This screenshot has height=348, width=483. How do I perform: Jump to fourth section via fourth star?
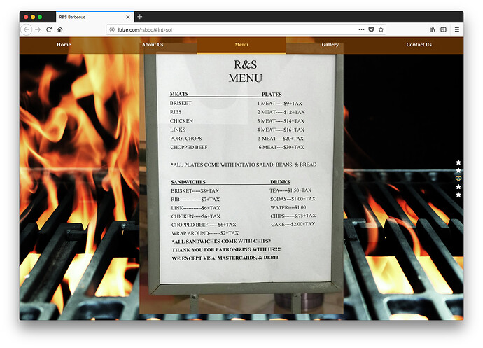point(458,187)
